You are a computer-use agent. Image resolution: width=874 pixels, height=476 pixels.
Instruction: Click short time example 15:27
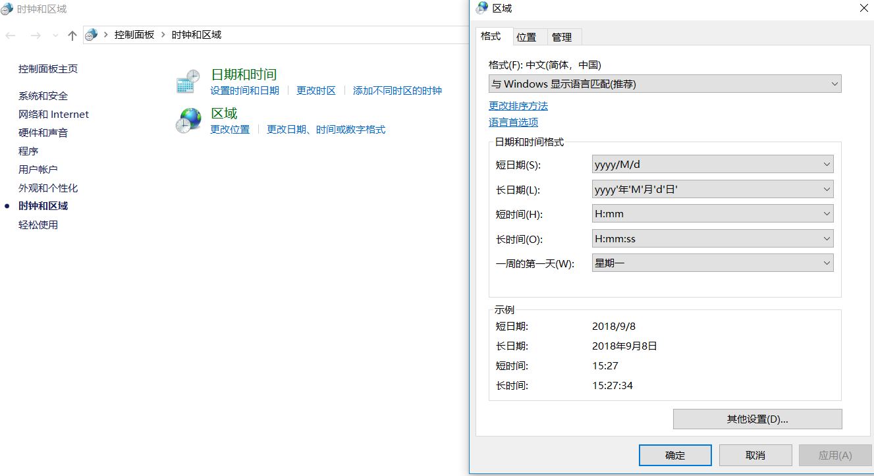click(605, 366)
